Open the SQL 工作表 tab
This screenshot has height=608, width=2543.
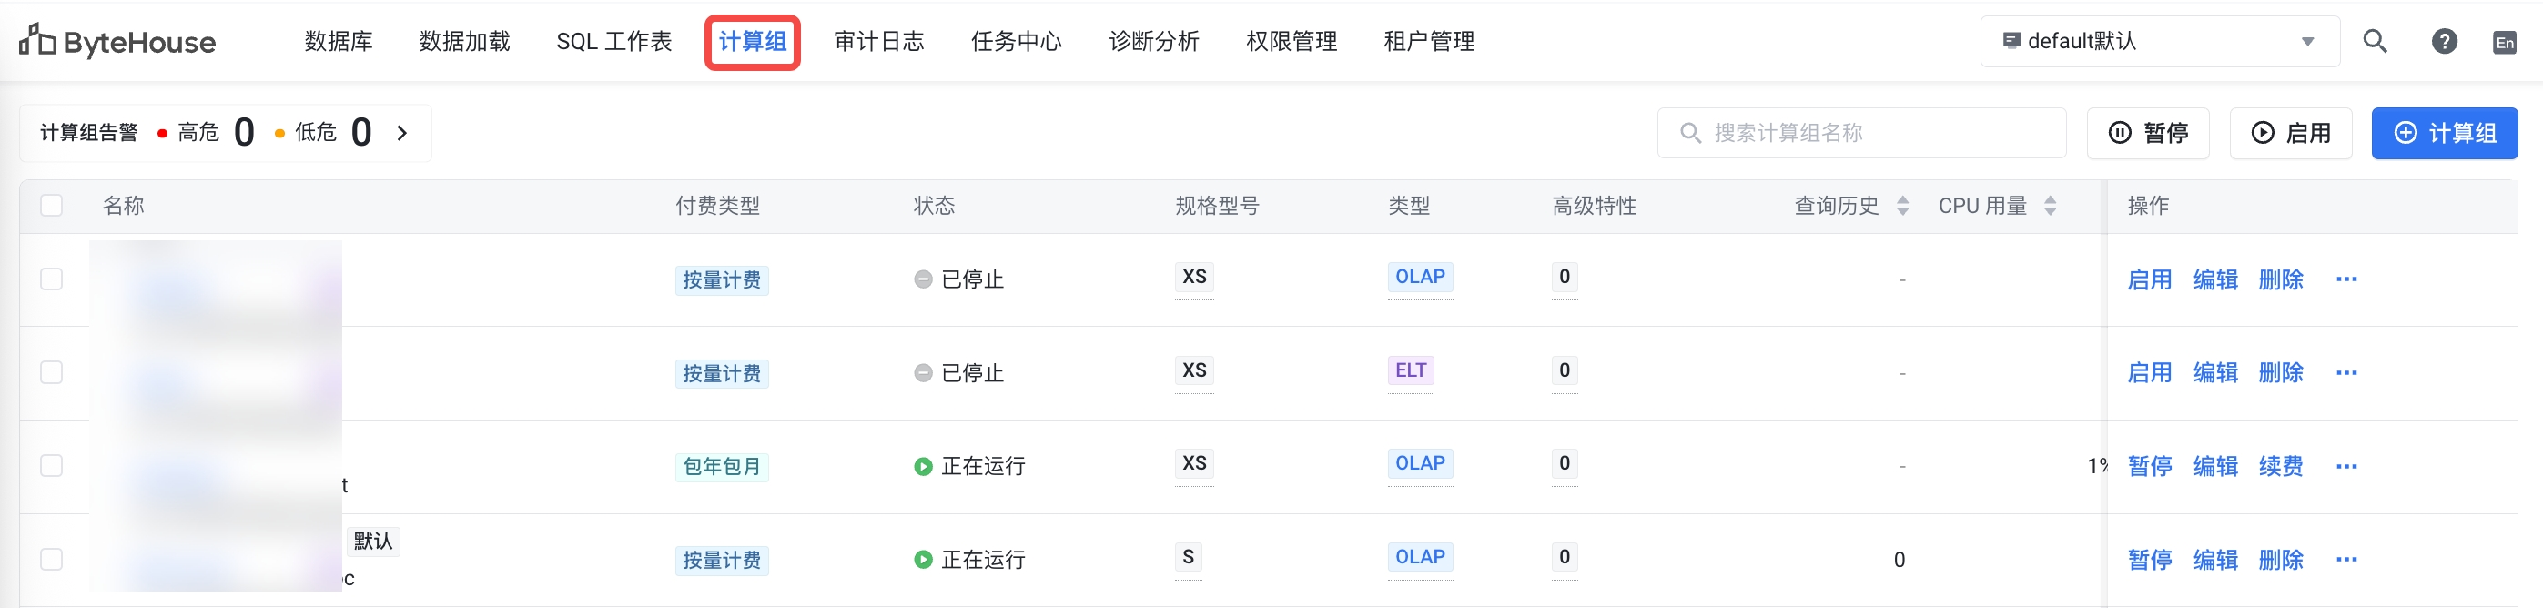[x=613, y=42]
